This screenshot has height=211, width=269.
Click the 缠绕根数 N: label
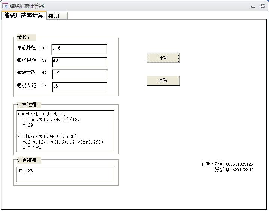pyautogui.click(x=32, y=60)
